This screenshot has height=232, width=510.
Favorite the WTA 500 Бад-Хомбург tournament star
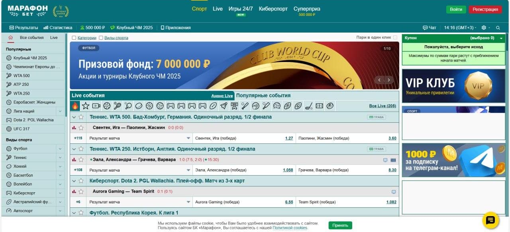tap(81, 117)
